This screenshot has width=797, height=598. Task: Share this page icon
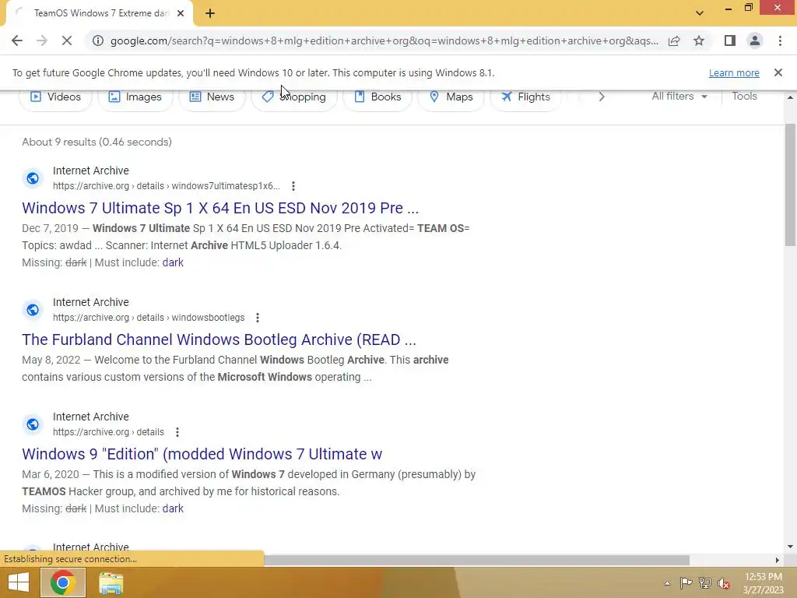click(674, 40)
